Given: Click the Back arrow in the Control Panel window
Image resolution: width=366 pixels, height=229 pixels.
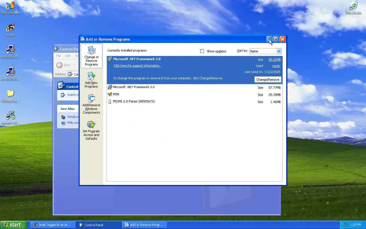Looking at the screenshot, I should pyautogui.click(x=59, y=65).
